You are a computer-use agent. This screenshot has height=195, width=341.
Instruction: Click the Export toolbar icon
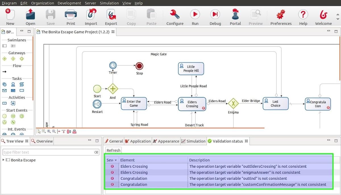[x=111, y=14]
